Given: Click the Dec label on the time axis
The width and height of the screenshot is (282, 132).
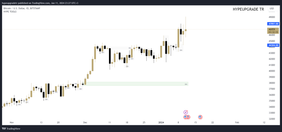Looking at the screenshot, I should click(x=85, y=122).
